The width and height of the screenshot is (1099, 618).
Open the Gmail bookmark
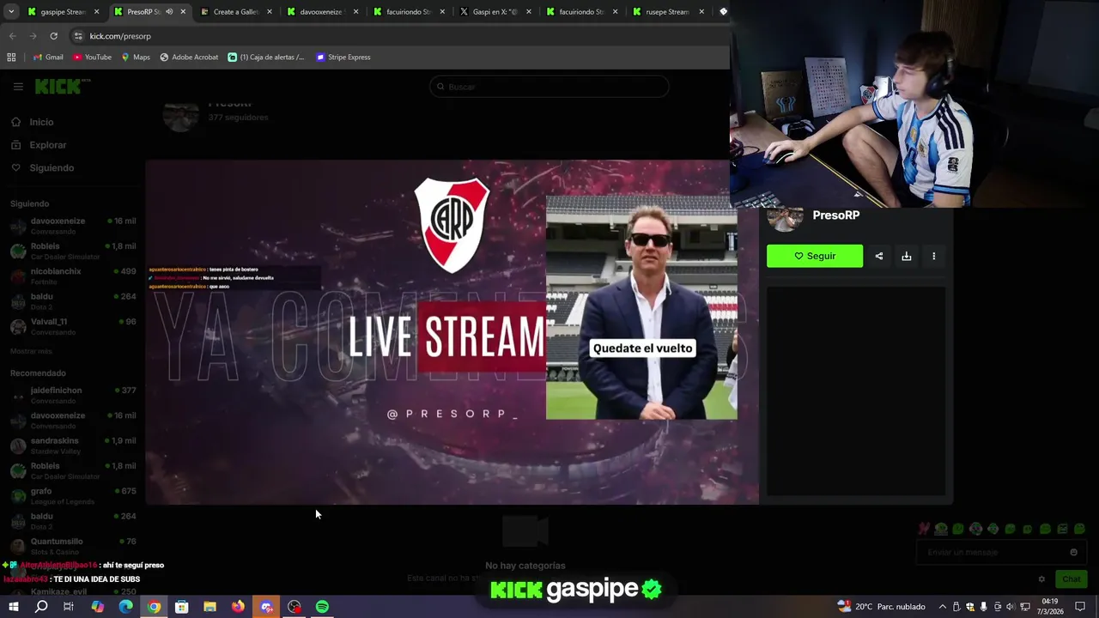pyautogui.click(x=48, y=58)
